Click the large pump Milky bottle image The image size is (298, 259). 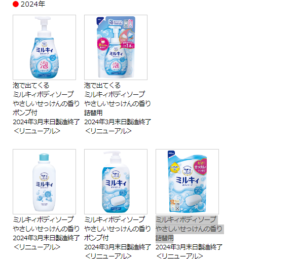116,181
